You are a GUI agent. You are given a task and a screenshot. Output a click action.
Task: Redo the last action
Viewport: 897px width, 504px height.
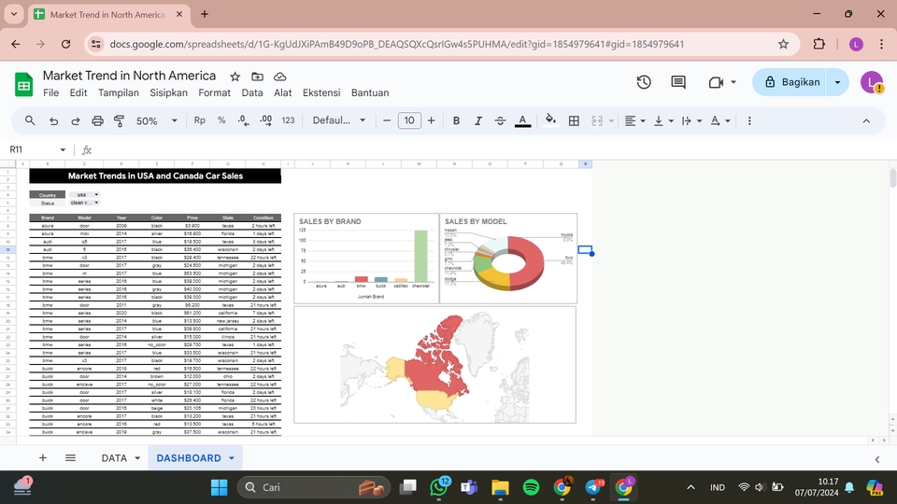(x=75, y=120)
